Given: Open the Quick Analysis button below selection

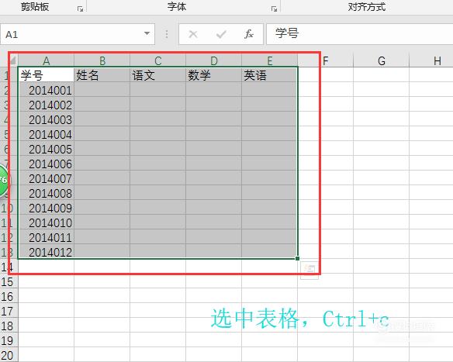Looking at the screenshot, I should coord(309,271).
